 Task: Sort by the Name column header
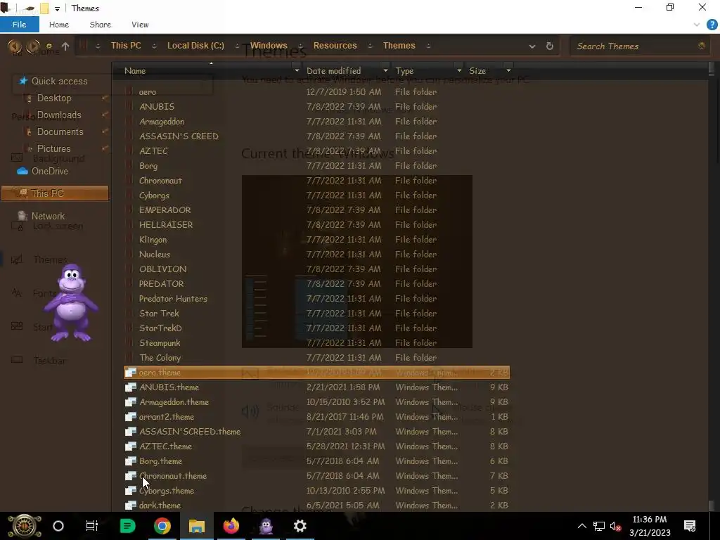134,71
